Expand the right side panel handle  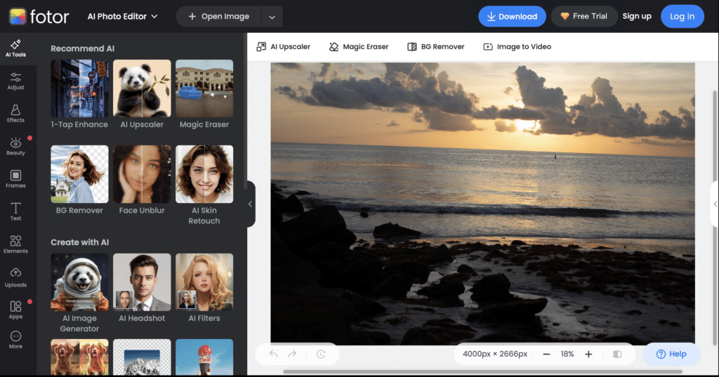(x=715, y=204)
